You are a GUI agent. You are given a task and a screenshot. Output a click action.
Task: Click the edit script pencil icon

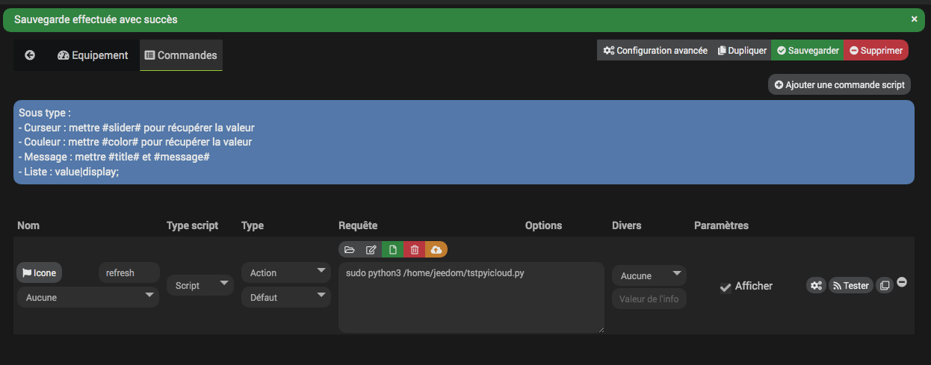coord(371,249)
